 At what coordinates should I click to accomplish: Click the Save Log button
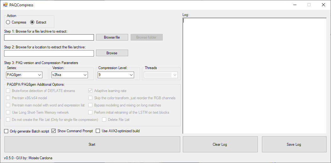[x=294, y=144]
